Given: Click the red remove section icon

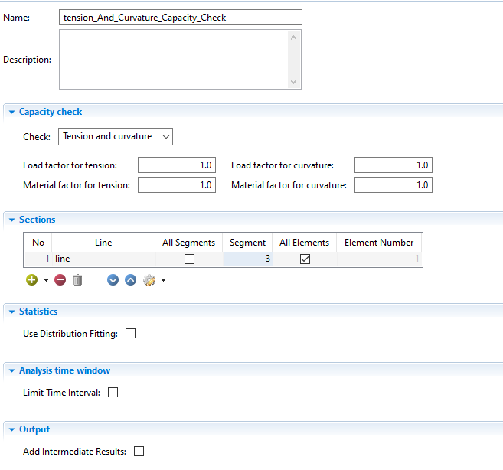Looking at the screenshot, I should pos(60,280).
